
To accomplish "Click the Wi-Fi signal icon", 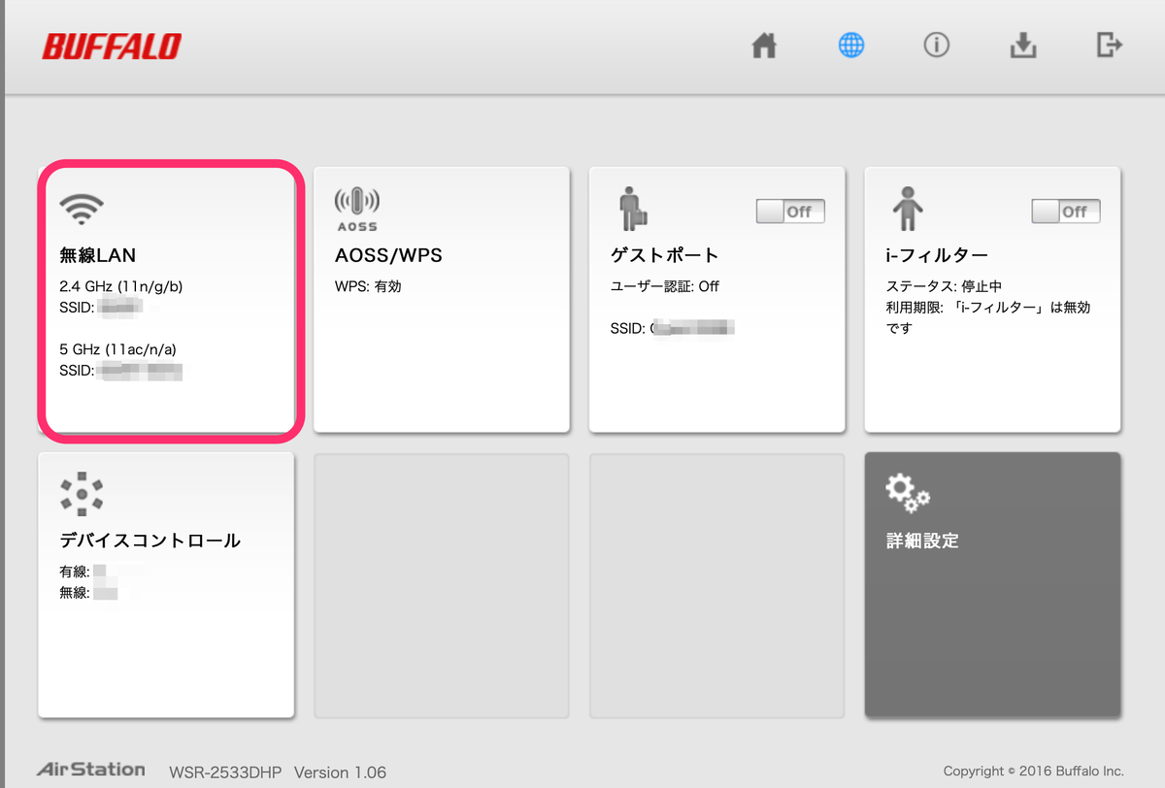I will click(81, 207).
